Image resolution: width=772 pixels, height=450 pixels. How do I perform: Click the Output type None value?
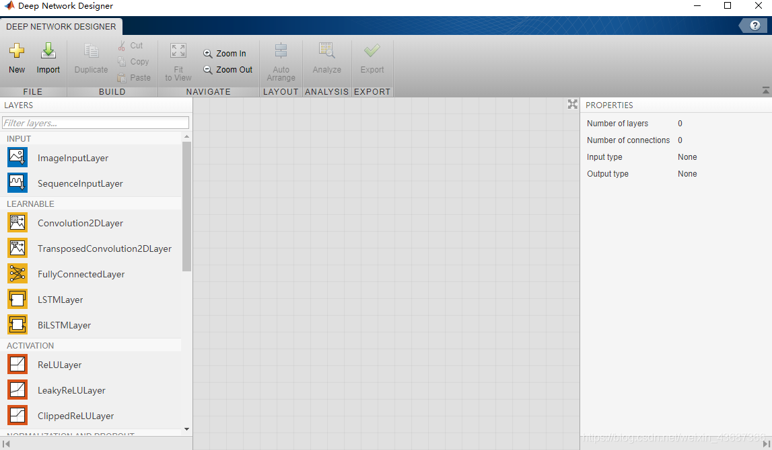[x=687, y=173]
